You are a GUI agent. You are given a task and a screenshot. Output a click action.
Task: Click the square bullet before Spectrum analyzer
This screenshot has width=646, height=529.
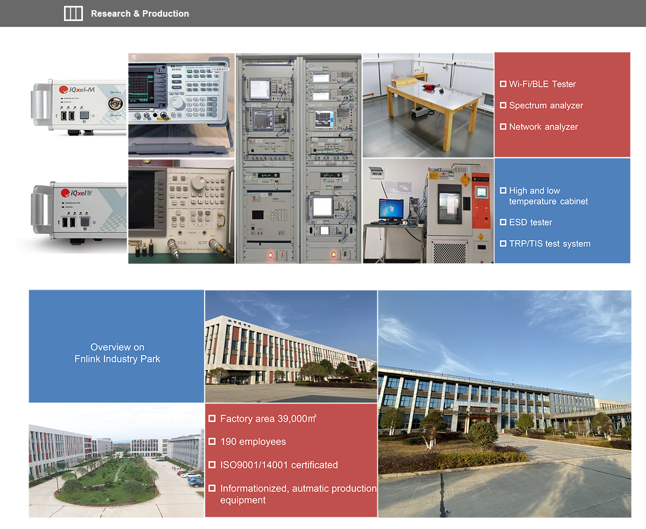pyautogui.click(x=503, y=105)
